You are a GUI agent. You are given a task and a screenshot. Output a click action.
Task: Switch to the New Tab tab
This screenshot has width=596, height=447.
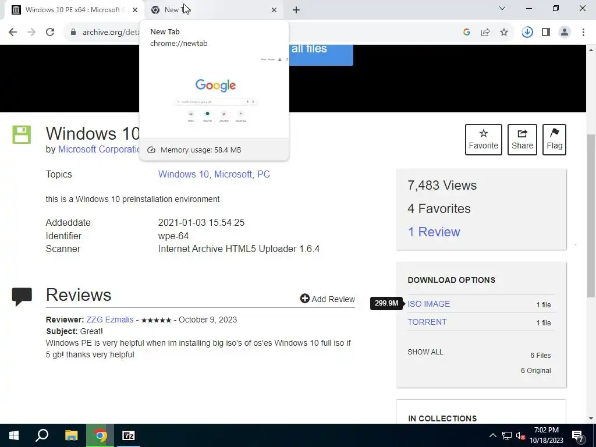[213, 10]
